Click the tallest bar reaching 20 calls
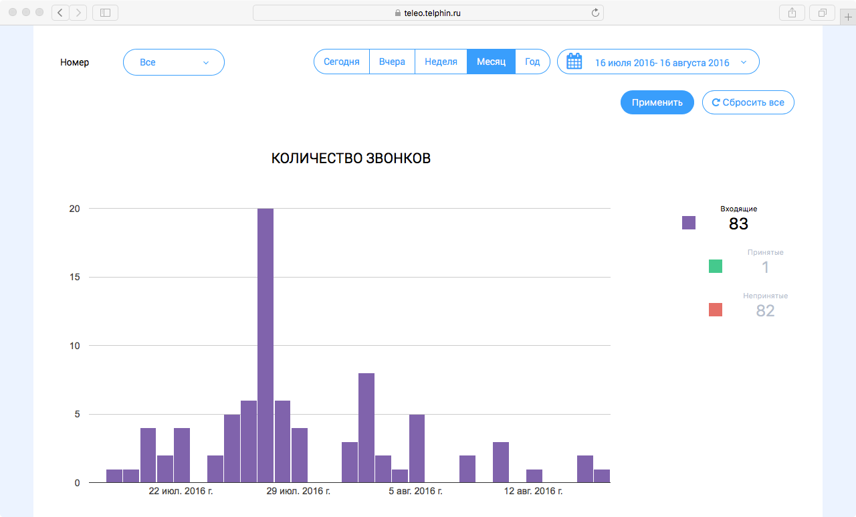The image size is (856, 517). tap(265, 346)
